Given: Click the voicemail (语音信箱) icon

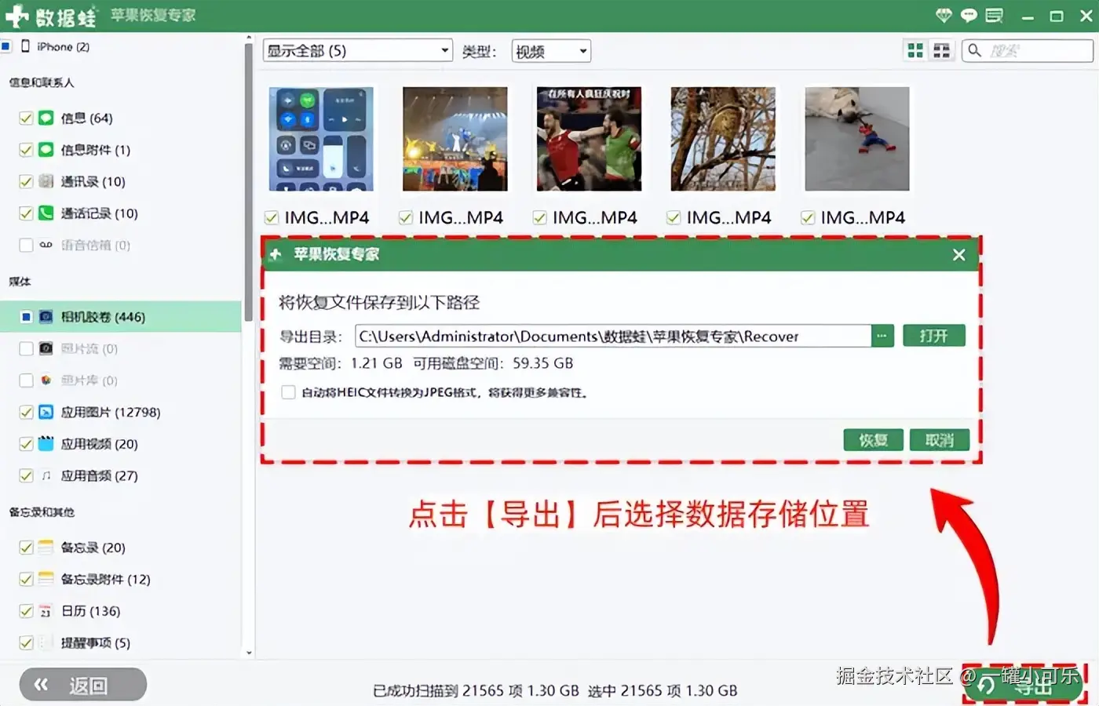Looking at the screenshot, I should coord(46,245).
